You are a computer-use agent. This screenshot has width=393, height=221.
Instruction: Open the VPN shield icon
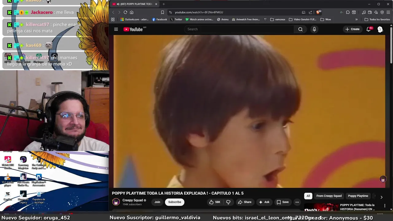click(382, 12)
